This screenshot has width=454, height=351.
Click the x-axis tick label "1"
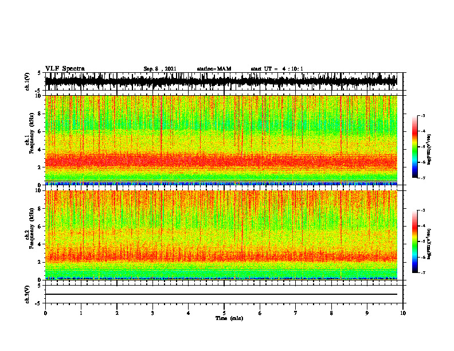(x=81, y=313)
